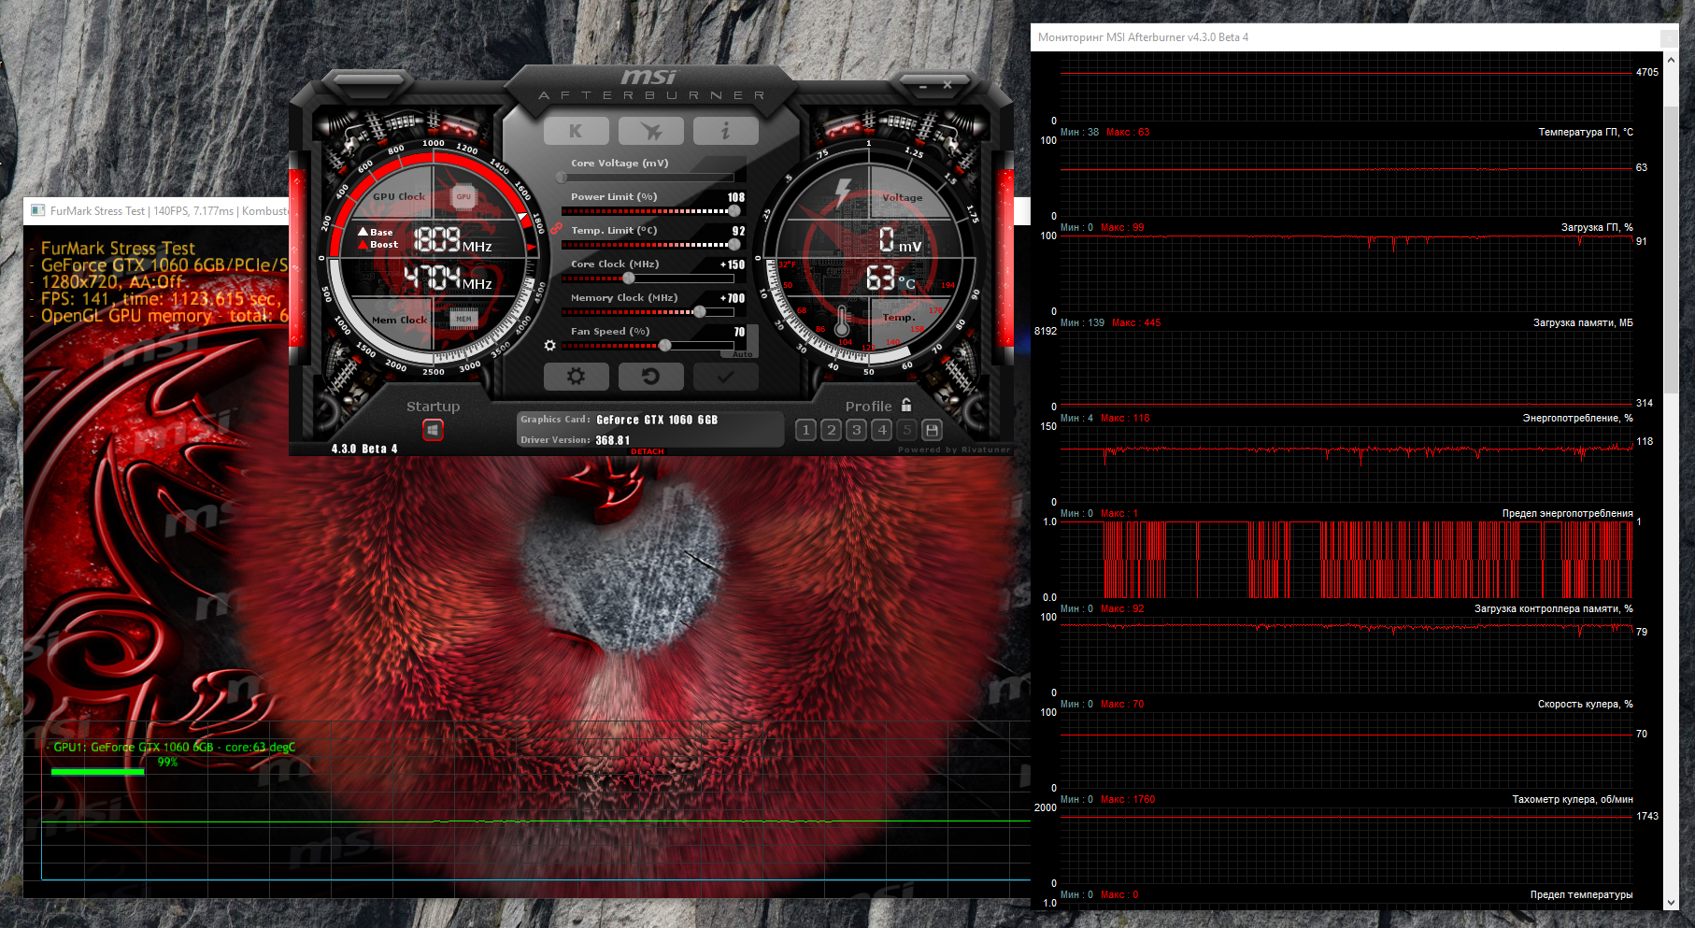Select profile slot 5

(906, 430)
